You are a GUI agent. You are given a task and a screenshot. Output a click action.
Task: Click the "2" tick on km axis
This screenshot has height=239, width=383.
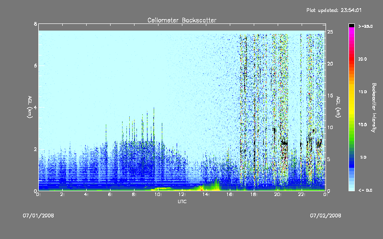pos(35,149)
